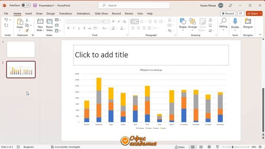Click the pen icon in the title bar
Screen dimensions: 265x149
(x=230, y=5)
